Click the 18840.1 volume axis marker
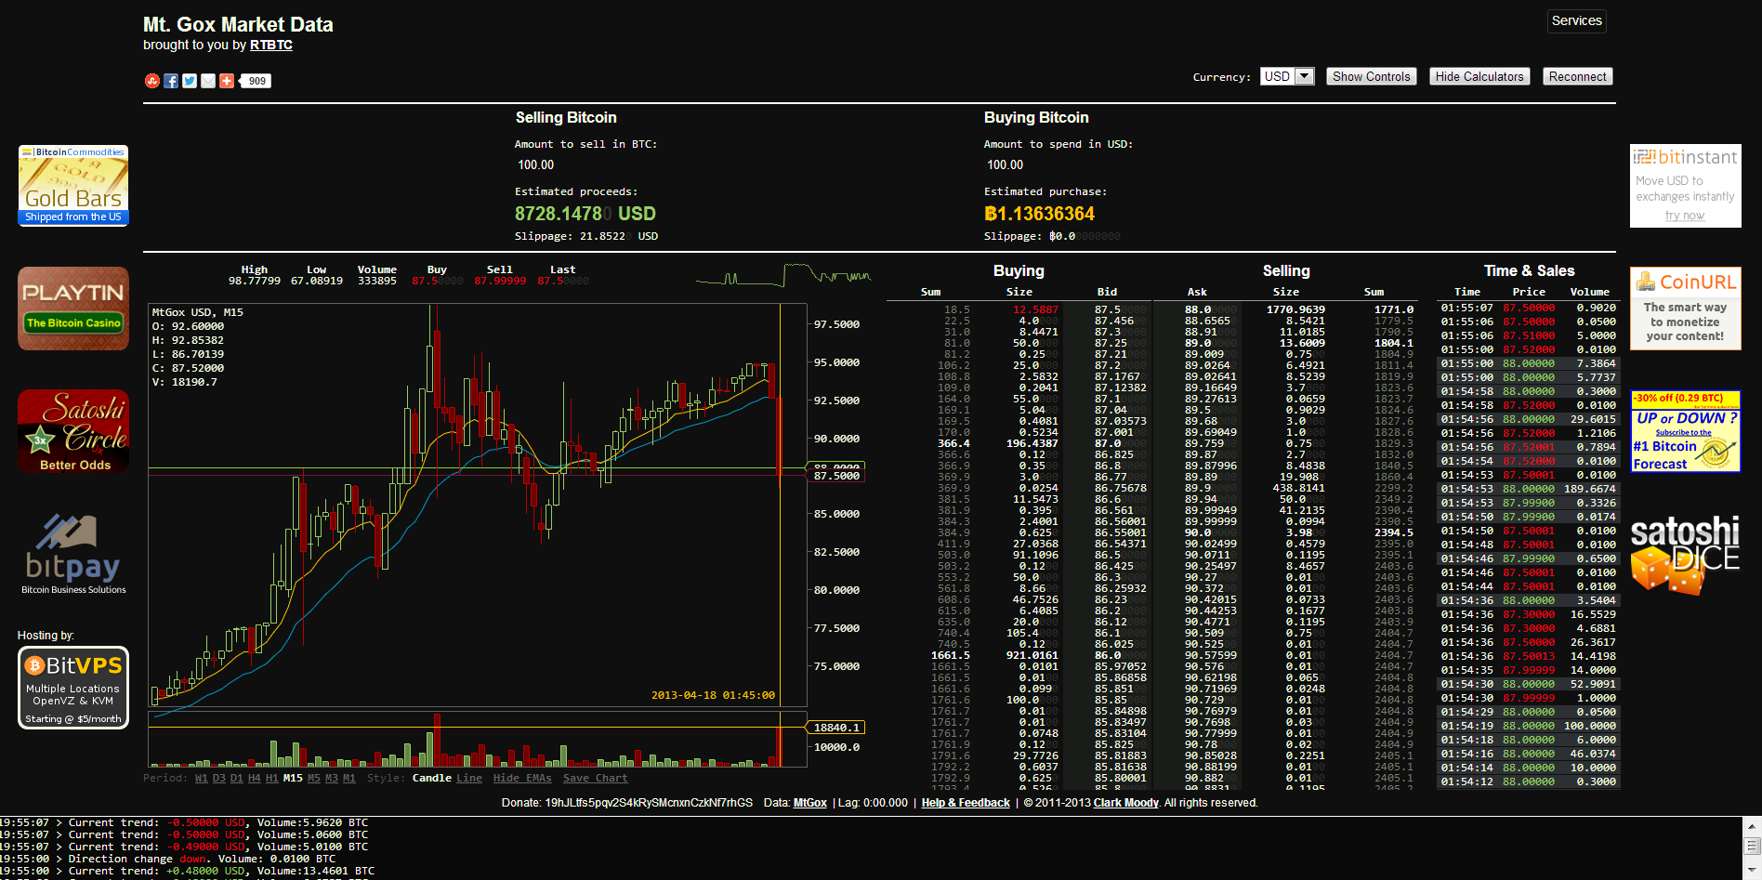Image resolution: width=1762 pixels, height=880 pixels. click(838, 728)
